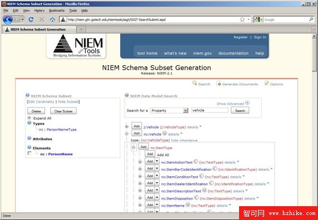Reload the page with the refresh icon
318x220 pixels.
coord(31,19)
